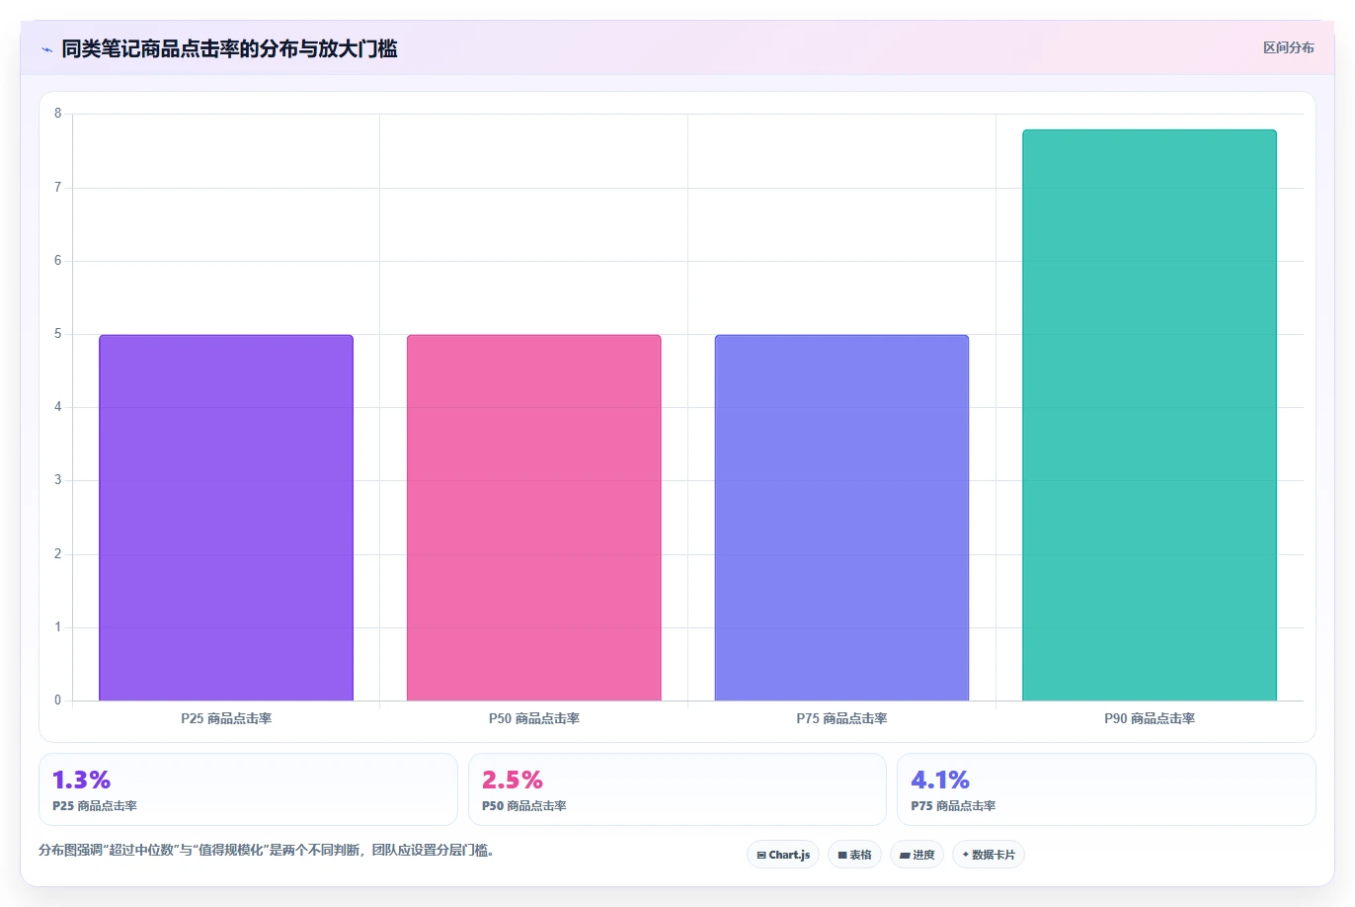Click the 区间分布 label in header
This screenshot has height=907, width=1355.
coord(1288,47)
